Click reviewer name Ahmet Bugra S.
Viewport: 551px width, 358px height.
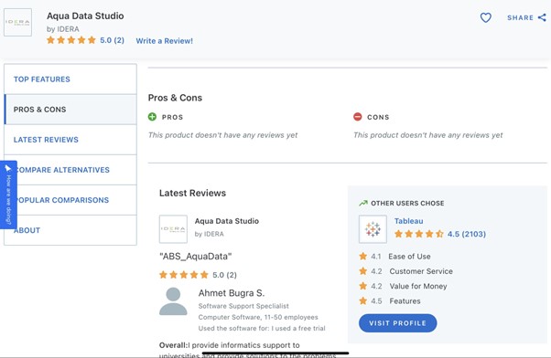point(232,293)
